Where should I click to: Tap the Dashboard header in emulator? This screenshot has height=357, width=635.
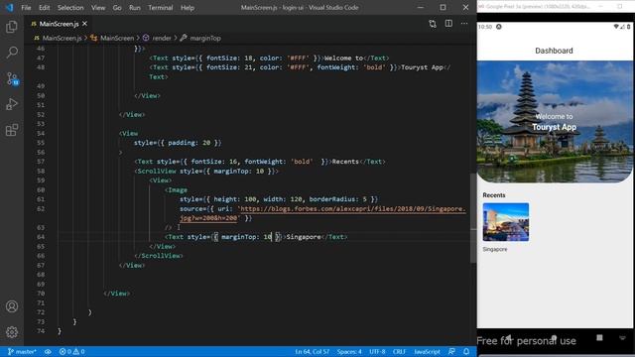(554, 51)
